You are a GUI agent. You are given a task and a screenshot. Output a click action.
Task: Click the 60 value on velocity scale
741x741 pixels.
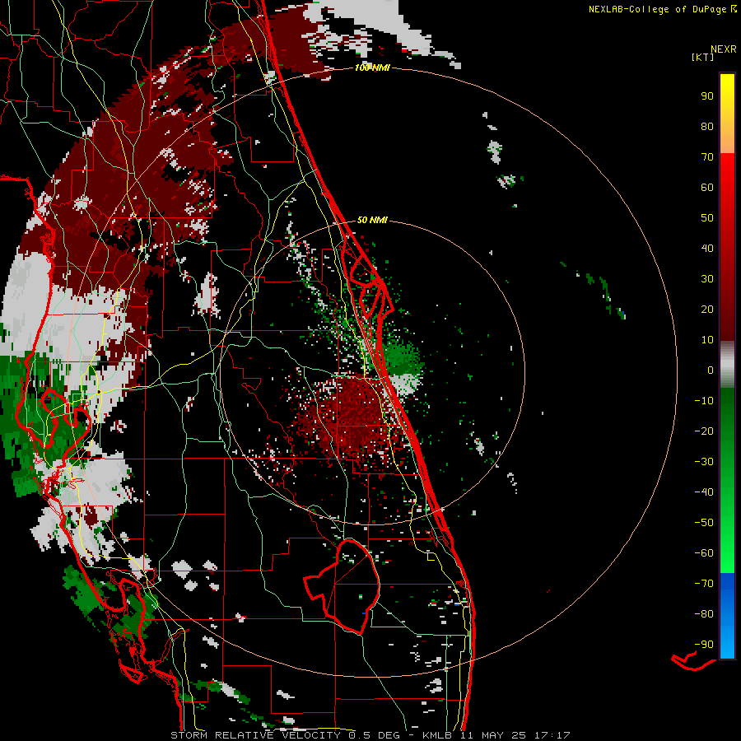tap(707, 187)
